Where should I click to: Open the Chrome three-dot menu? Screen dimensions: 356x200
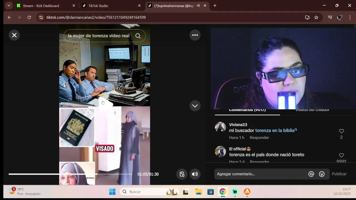click(x=350, y=17)
